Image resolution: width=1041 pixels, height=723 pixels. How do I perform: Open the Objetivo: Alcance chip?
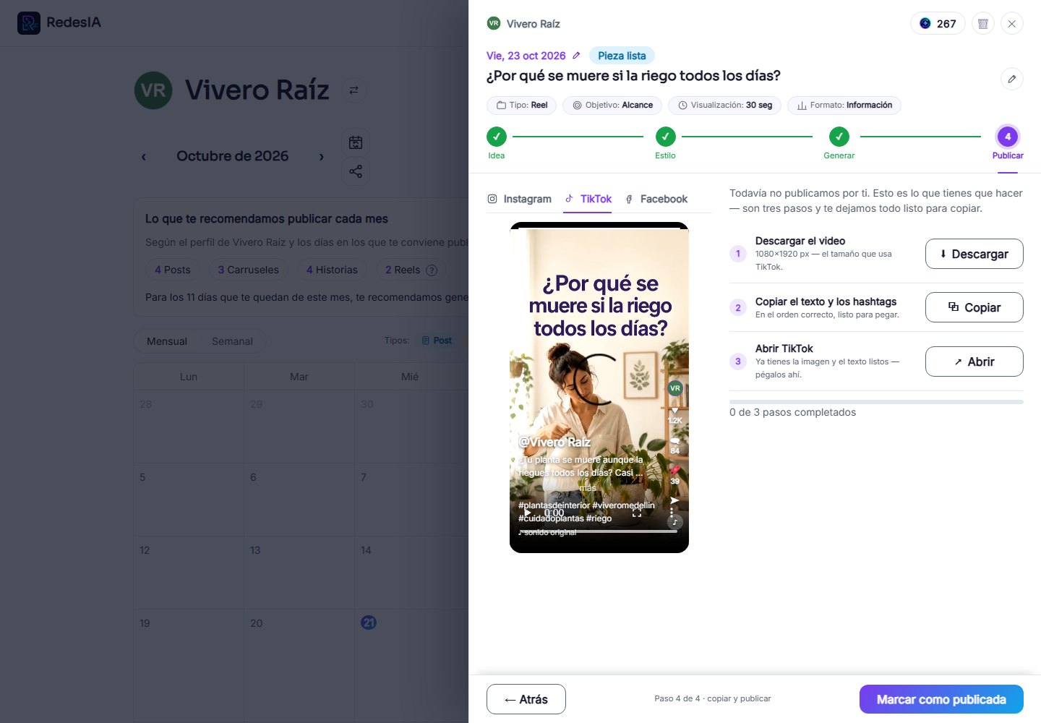pyautogui.click(x=612, y=106)
